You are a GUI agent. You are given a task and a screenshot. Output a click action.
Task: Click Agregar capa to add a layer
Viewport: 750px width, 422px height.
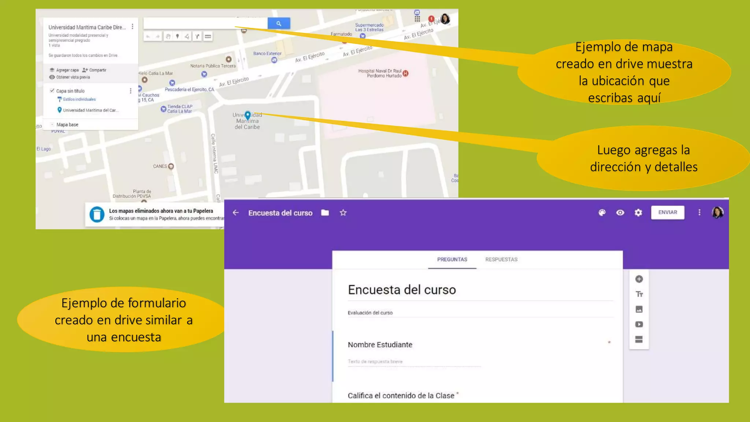point(64,70)
